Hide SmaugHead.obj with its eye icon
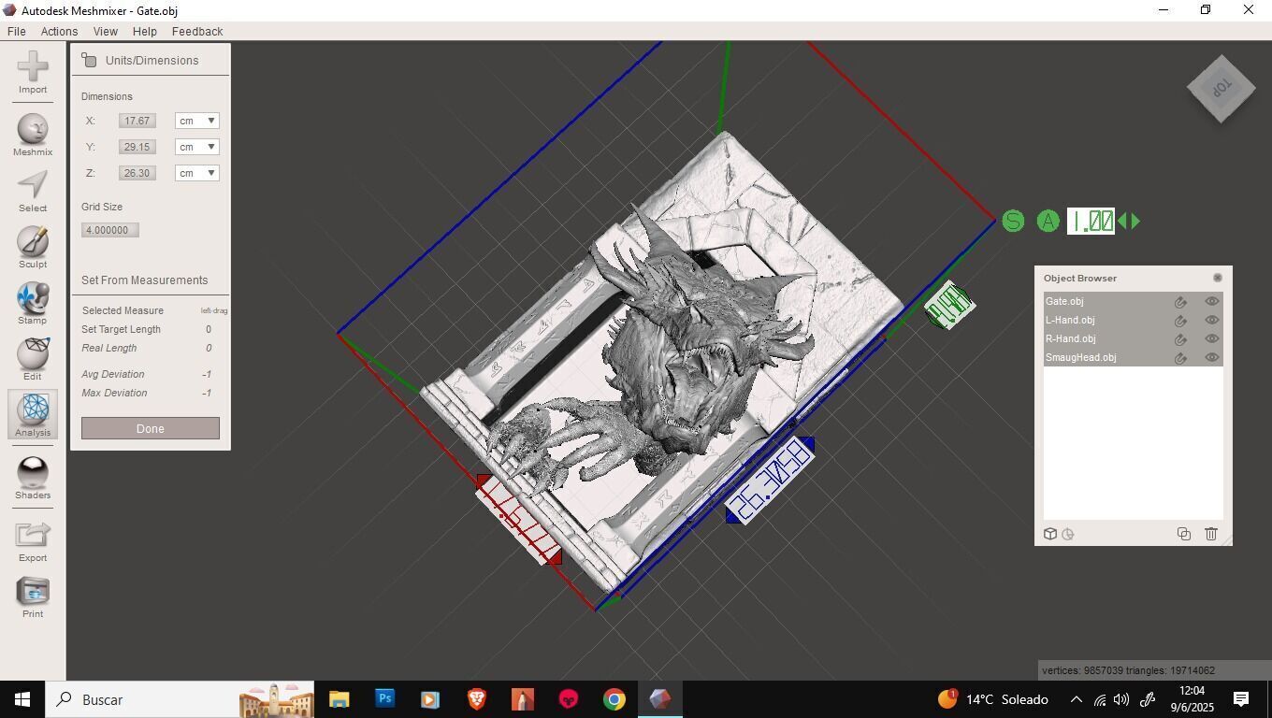Image resolution: width=1272 pixels, height=718 pixels. tap(1212, 357)
